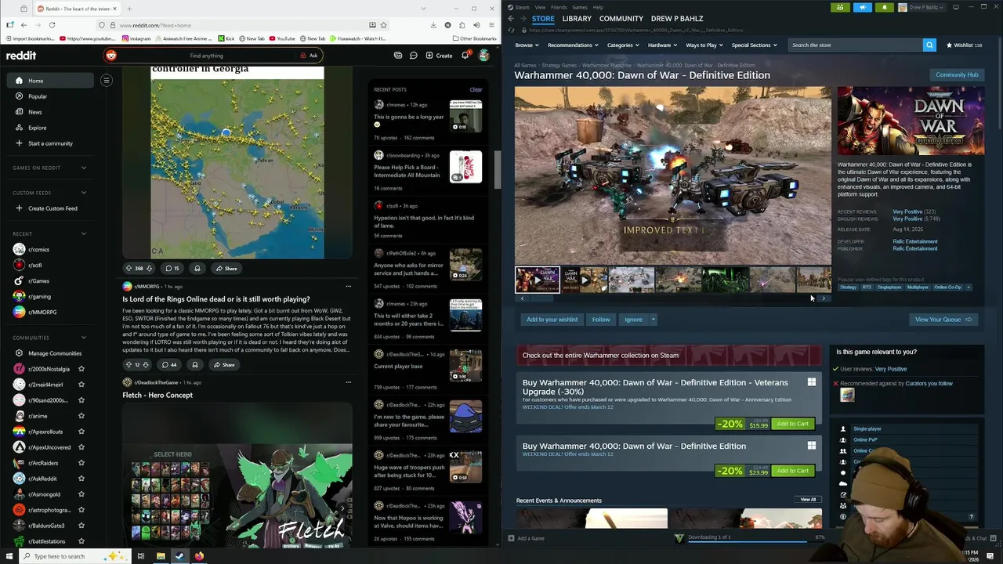Click Firefox reload page button

click(x=52, y=25)
